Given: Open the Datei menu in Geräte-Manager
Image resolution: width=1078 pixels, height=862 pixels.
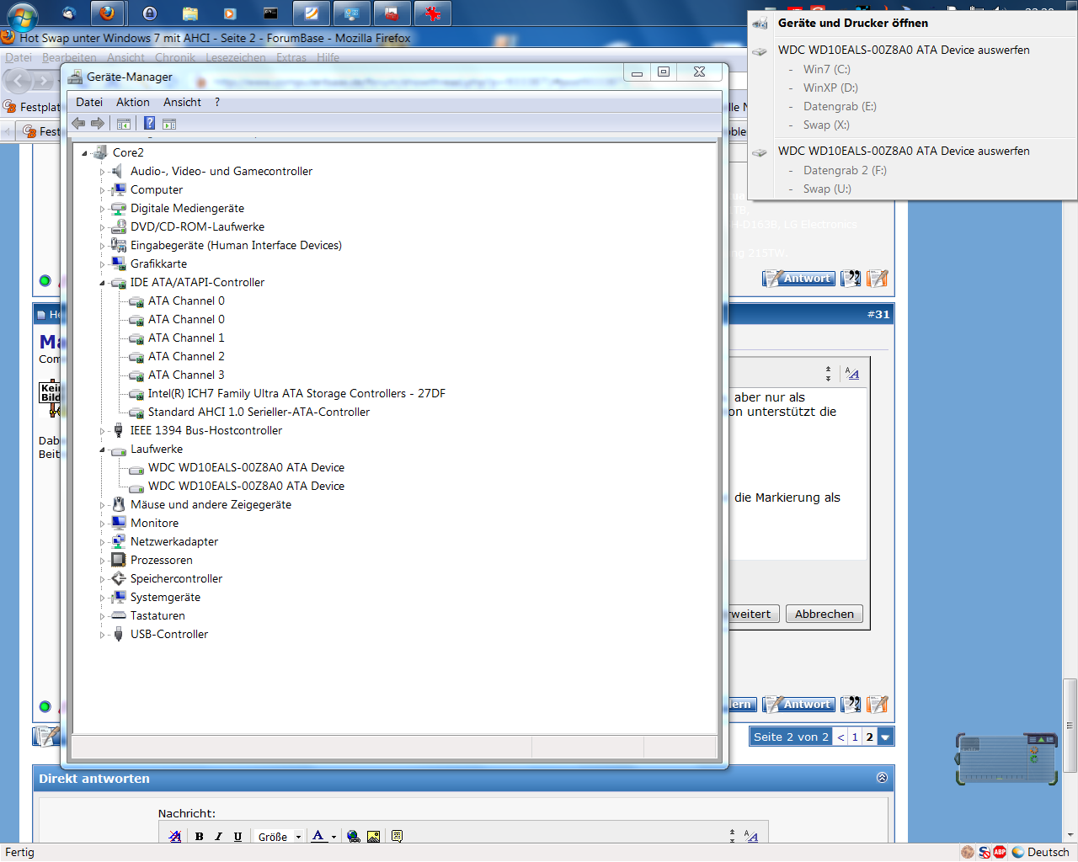Looking at the screenshot, I should 89,102.
